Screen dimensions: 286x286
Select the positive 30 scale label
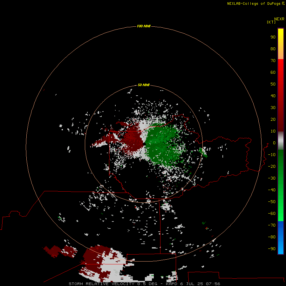click(x=273, y=108)
